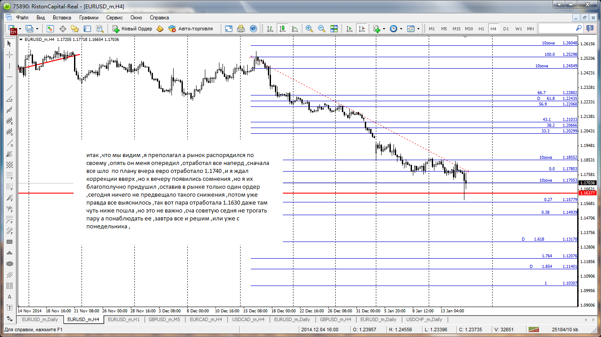This screenshot has width=601, height=337.
Task: Select the crosshair tool in left toolbar
Action: click(10, 55)
